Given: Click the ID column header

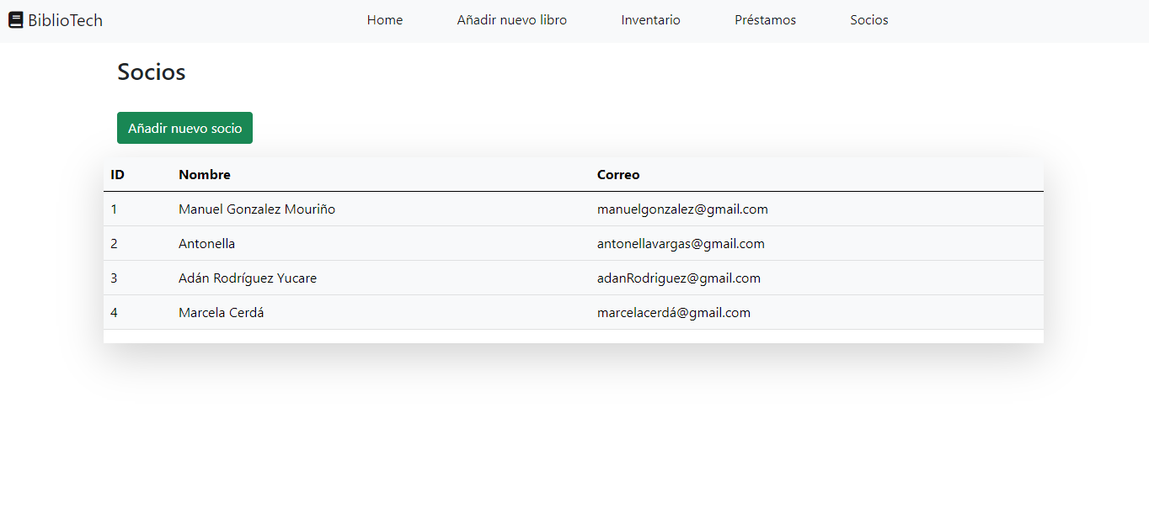Looking at the screenshot, I should click(x=118, y=174).
